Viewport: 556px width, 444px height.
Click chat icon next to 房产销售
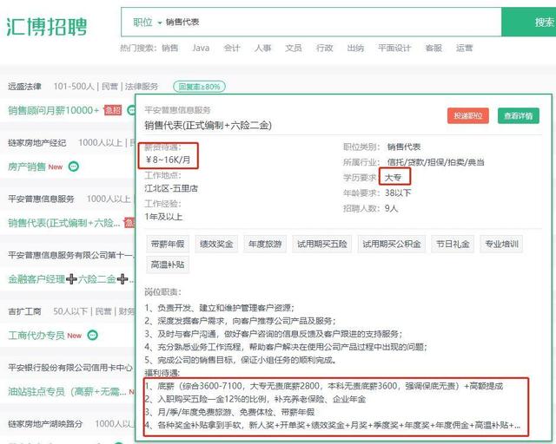click(x=74, y=166)
